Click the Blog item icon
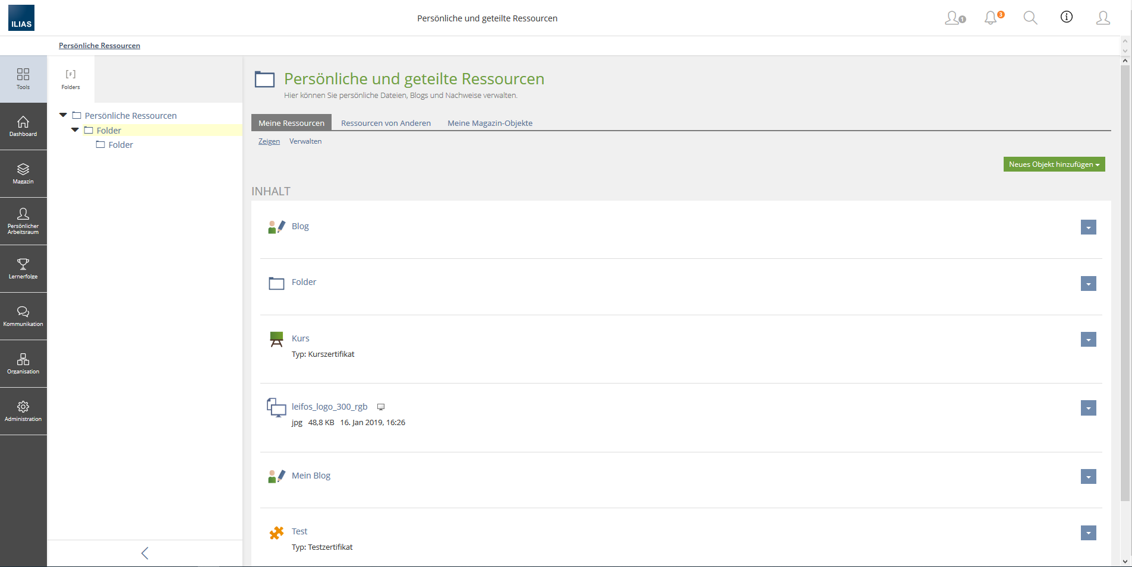Screen dimensions: 1132x567 pyautogui.click(x=276, y=227)
